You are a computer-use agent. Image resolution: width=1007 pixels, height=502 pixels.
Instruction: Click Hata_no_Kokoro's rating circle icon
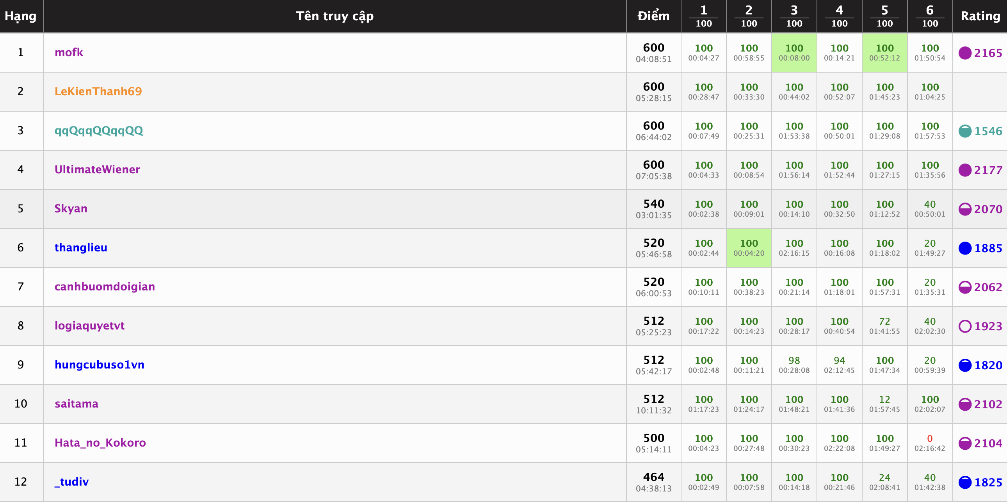tap(965, 443)
